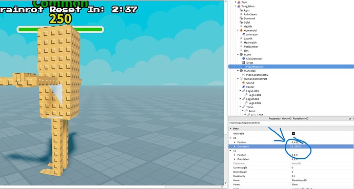Select the Plane.001Motor6D joint icon
The height and width of the screenshot is (189, 354).
point(244,75)
